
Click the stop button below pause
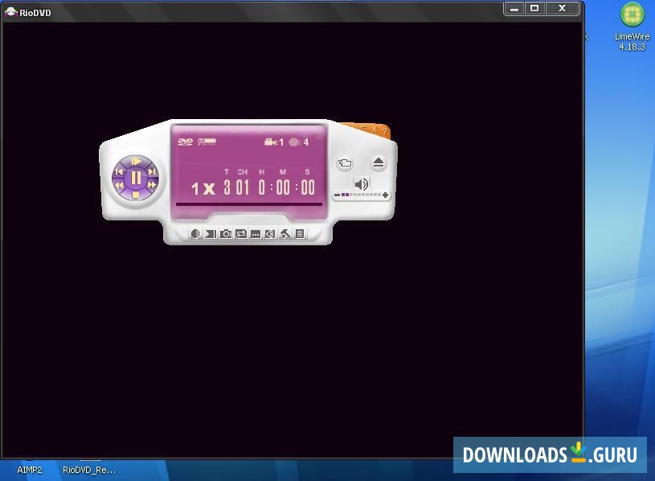(136, 195)
